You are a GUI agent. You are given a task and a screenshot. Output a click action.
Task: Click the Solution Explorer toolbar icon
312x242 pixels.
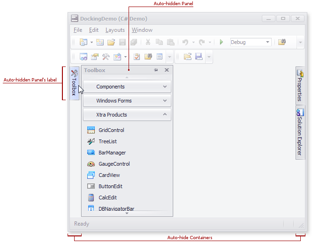click(84, 57)
